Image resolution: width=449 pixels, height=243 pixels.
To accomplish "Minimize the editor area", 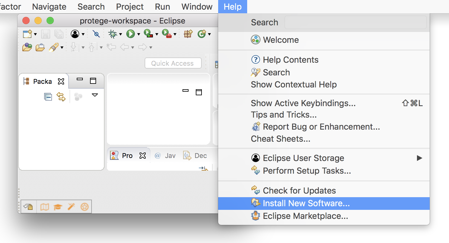I will (186, 90).
